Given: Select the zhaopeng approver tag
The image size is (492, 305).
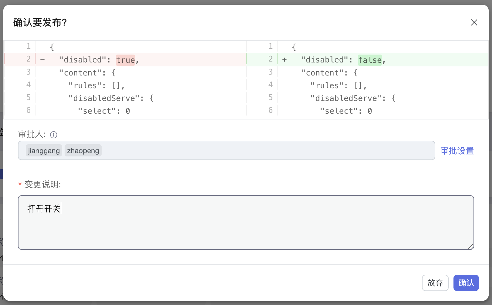Looking at the screenshot, I should [x=83, y=151].
